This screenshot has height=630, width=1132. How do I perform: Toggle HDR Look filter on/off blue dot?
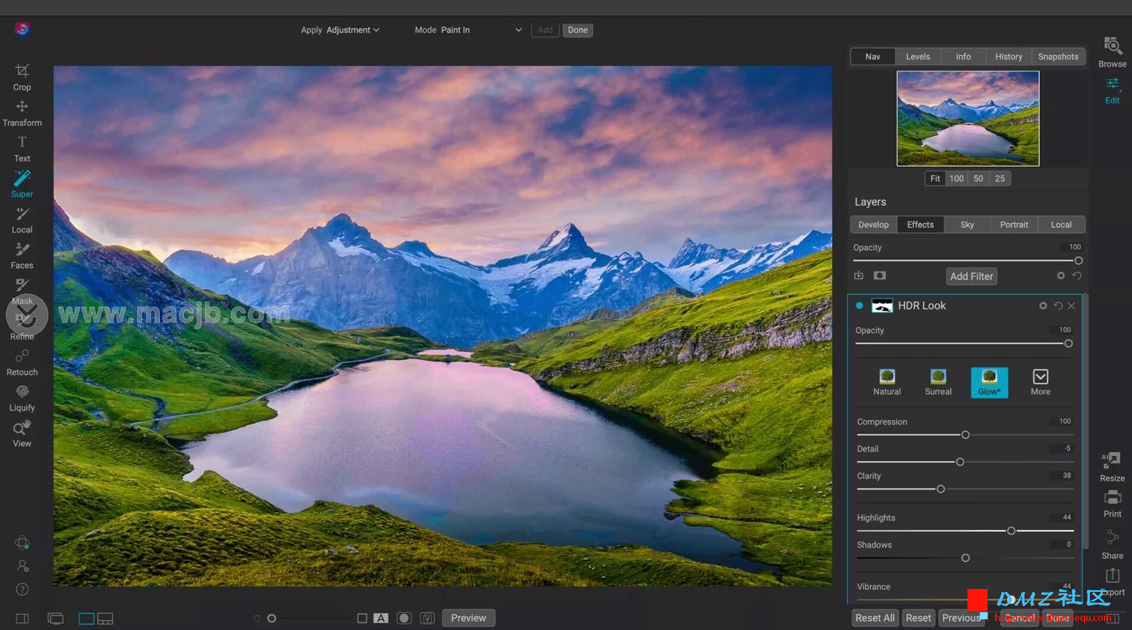pyautogui.click(x=859, y=305)
